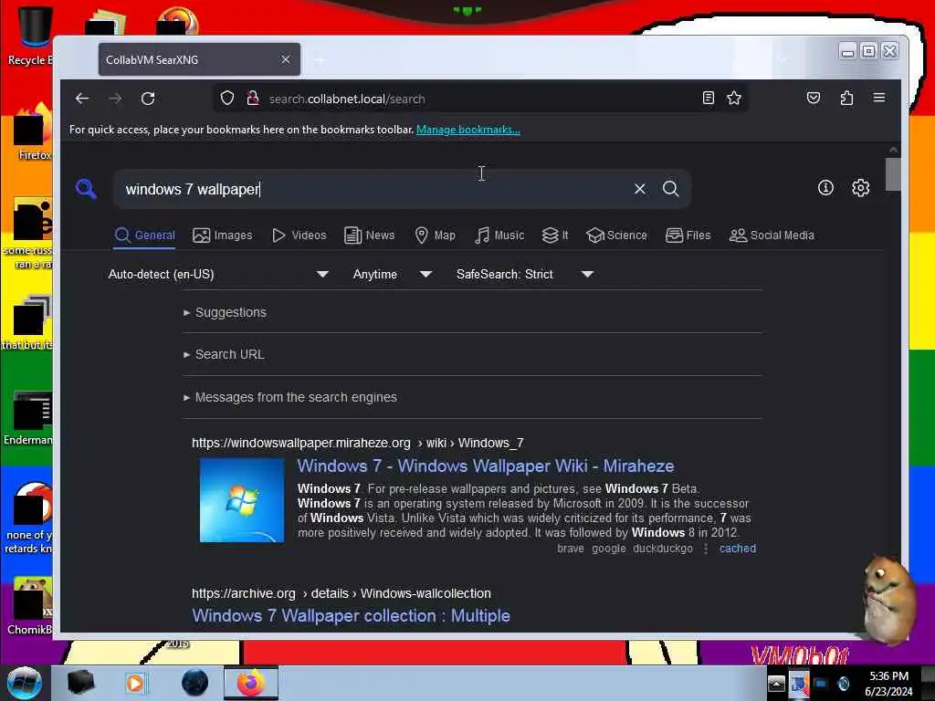Click the windowswallpaper.miraheze.org URL
The width and height of the screenshot is (935, 701).
point(358,443)
